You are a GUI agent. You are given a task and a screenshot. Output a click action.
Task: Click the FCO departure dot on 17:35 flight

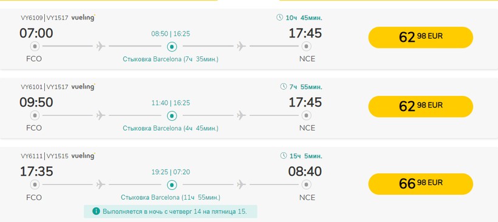tap(35, 184)
